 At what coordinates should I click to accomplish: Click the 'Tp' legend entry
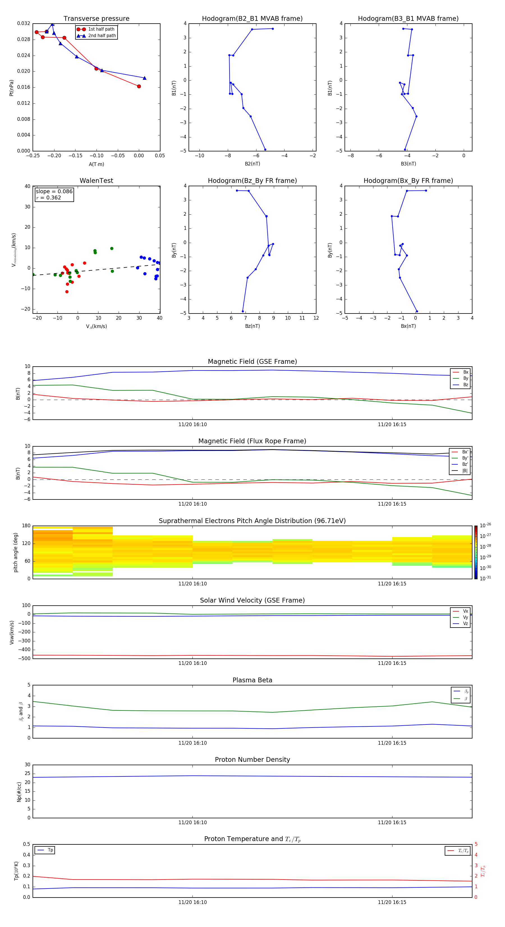click(45, 850)
